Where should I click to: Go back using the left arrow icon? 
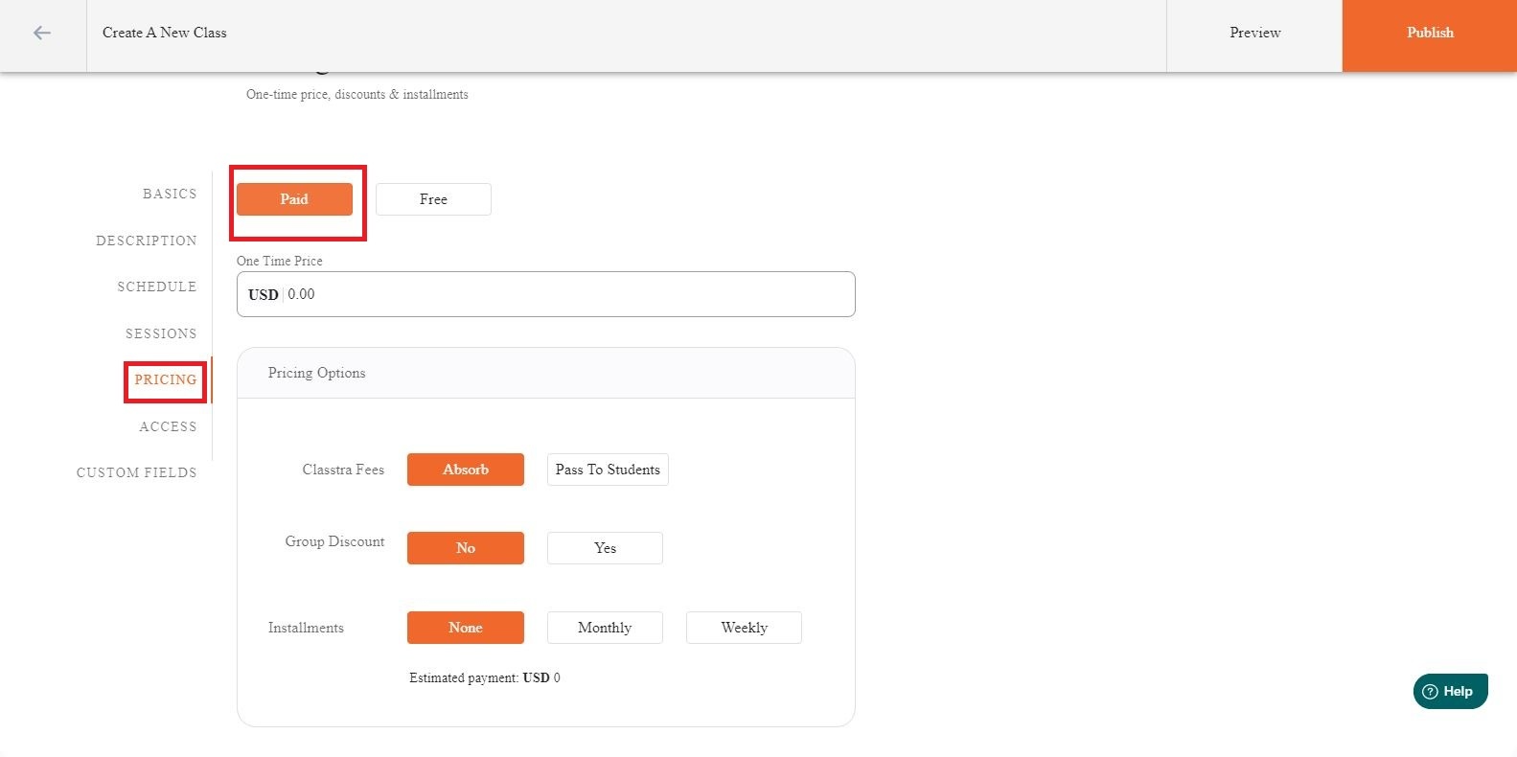click(x=42, y=33)
